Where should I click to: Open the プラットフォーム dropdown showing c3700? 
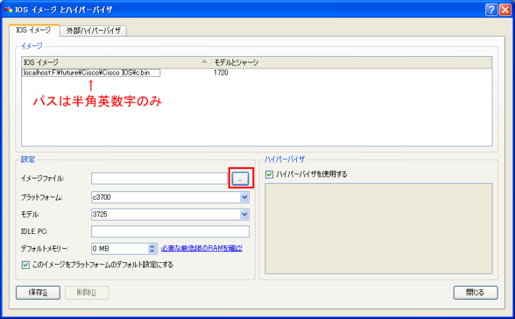pos(244,197)
